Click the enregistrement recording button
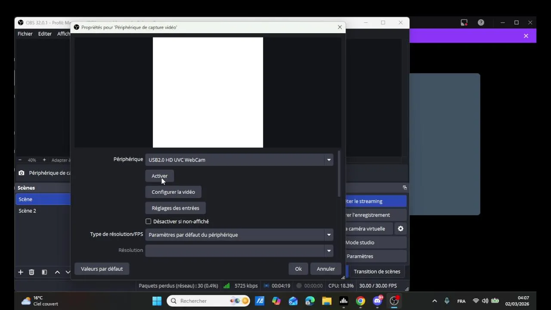Image resolution: width=551 pixels, height=310 pixels. coord(376,215)
